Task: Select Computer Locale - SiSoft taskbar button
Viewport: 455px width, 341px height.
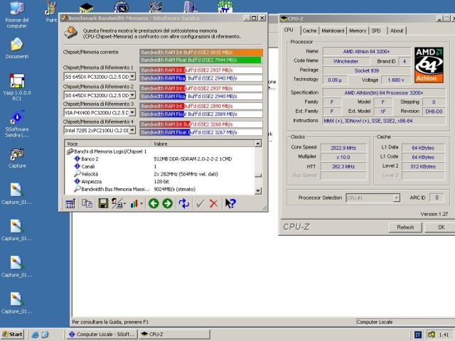Action: click(x=102, y=335)
